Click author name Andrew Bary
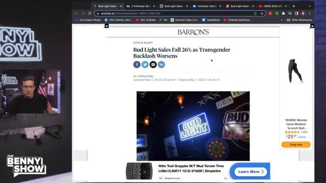Image resolution: width=326 pixels, height=183 pixels. (145, 76)
